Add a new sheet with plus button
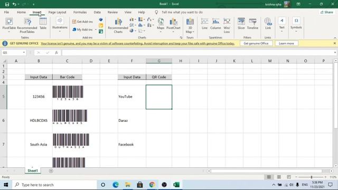The height and width of the screenshot is (190, 338). pos(51,171)
